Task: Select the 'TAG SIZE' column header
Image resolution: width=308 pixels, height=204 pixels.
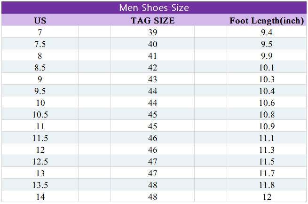Action: tap(152, 21)
